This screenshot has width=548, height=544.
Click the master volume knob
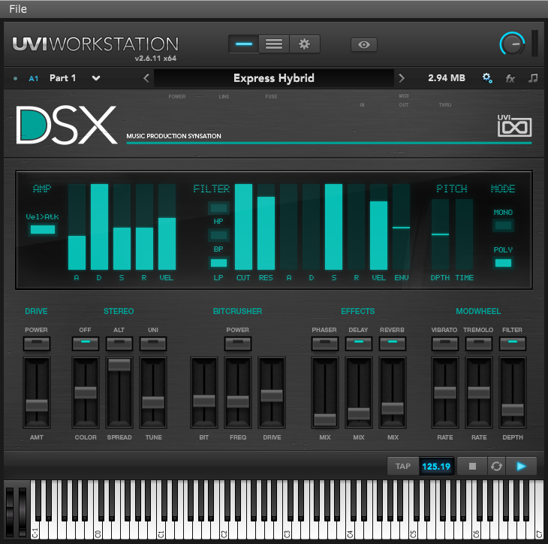point(512,44)
